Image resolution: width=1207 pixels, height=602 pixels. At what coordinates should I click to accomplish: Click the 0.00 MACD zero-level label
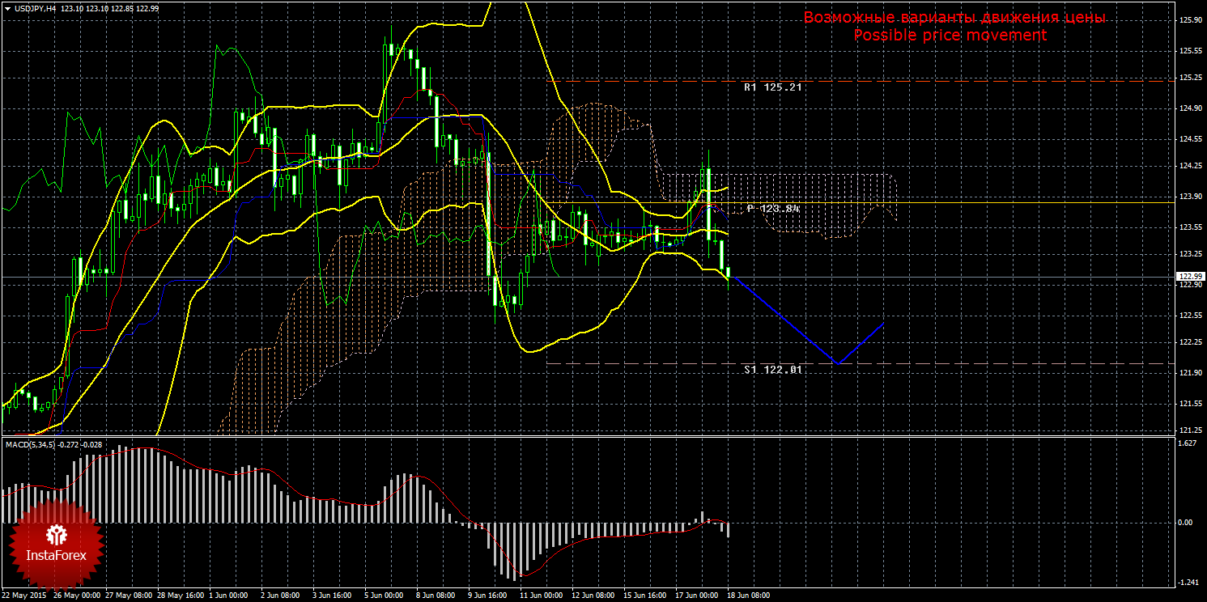point(1188,523)
